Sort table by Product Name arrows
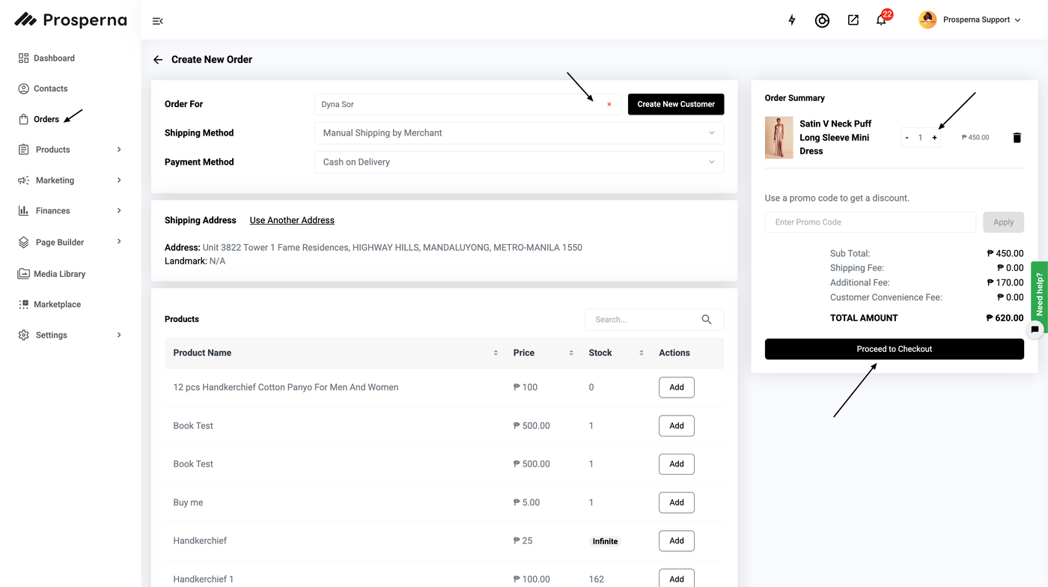The height and width of the screenshot is (587, 1048). pos(496,353)
